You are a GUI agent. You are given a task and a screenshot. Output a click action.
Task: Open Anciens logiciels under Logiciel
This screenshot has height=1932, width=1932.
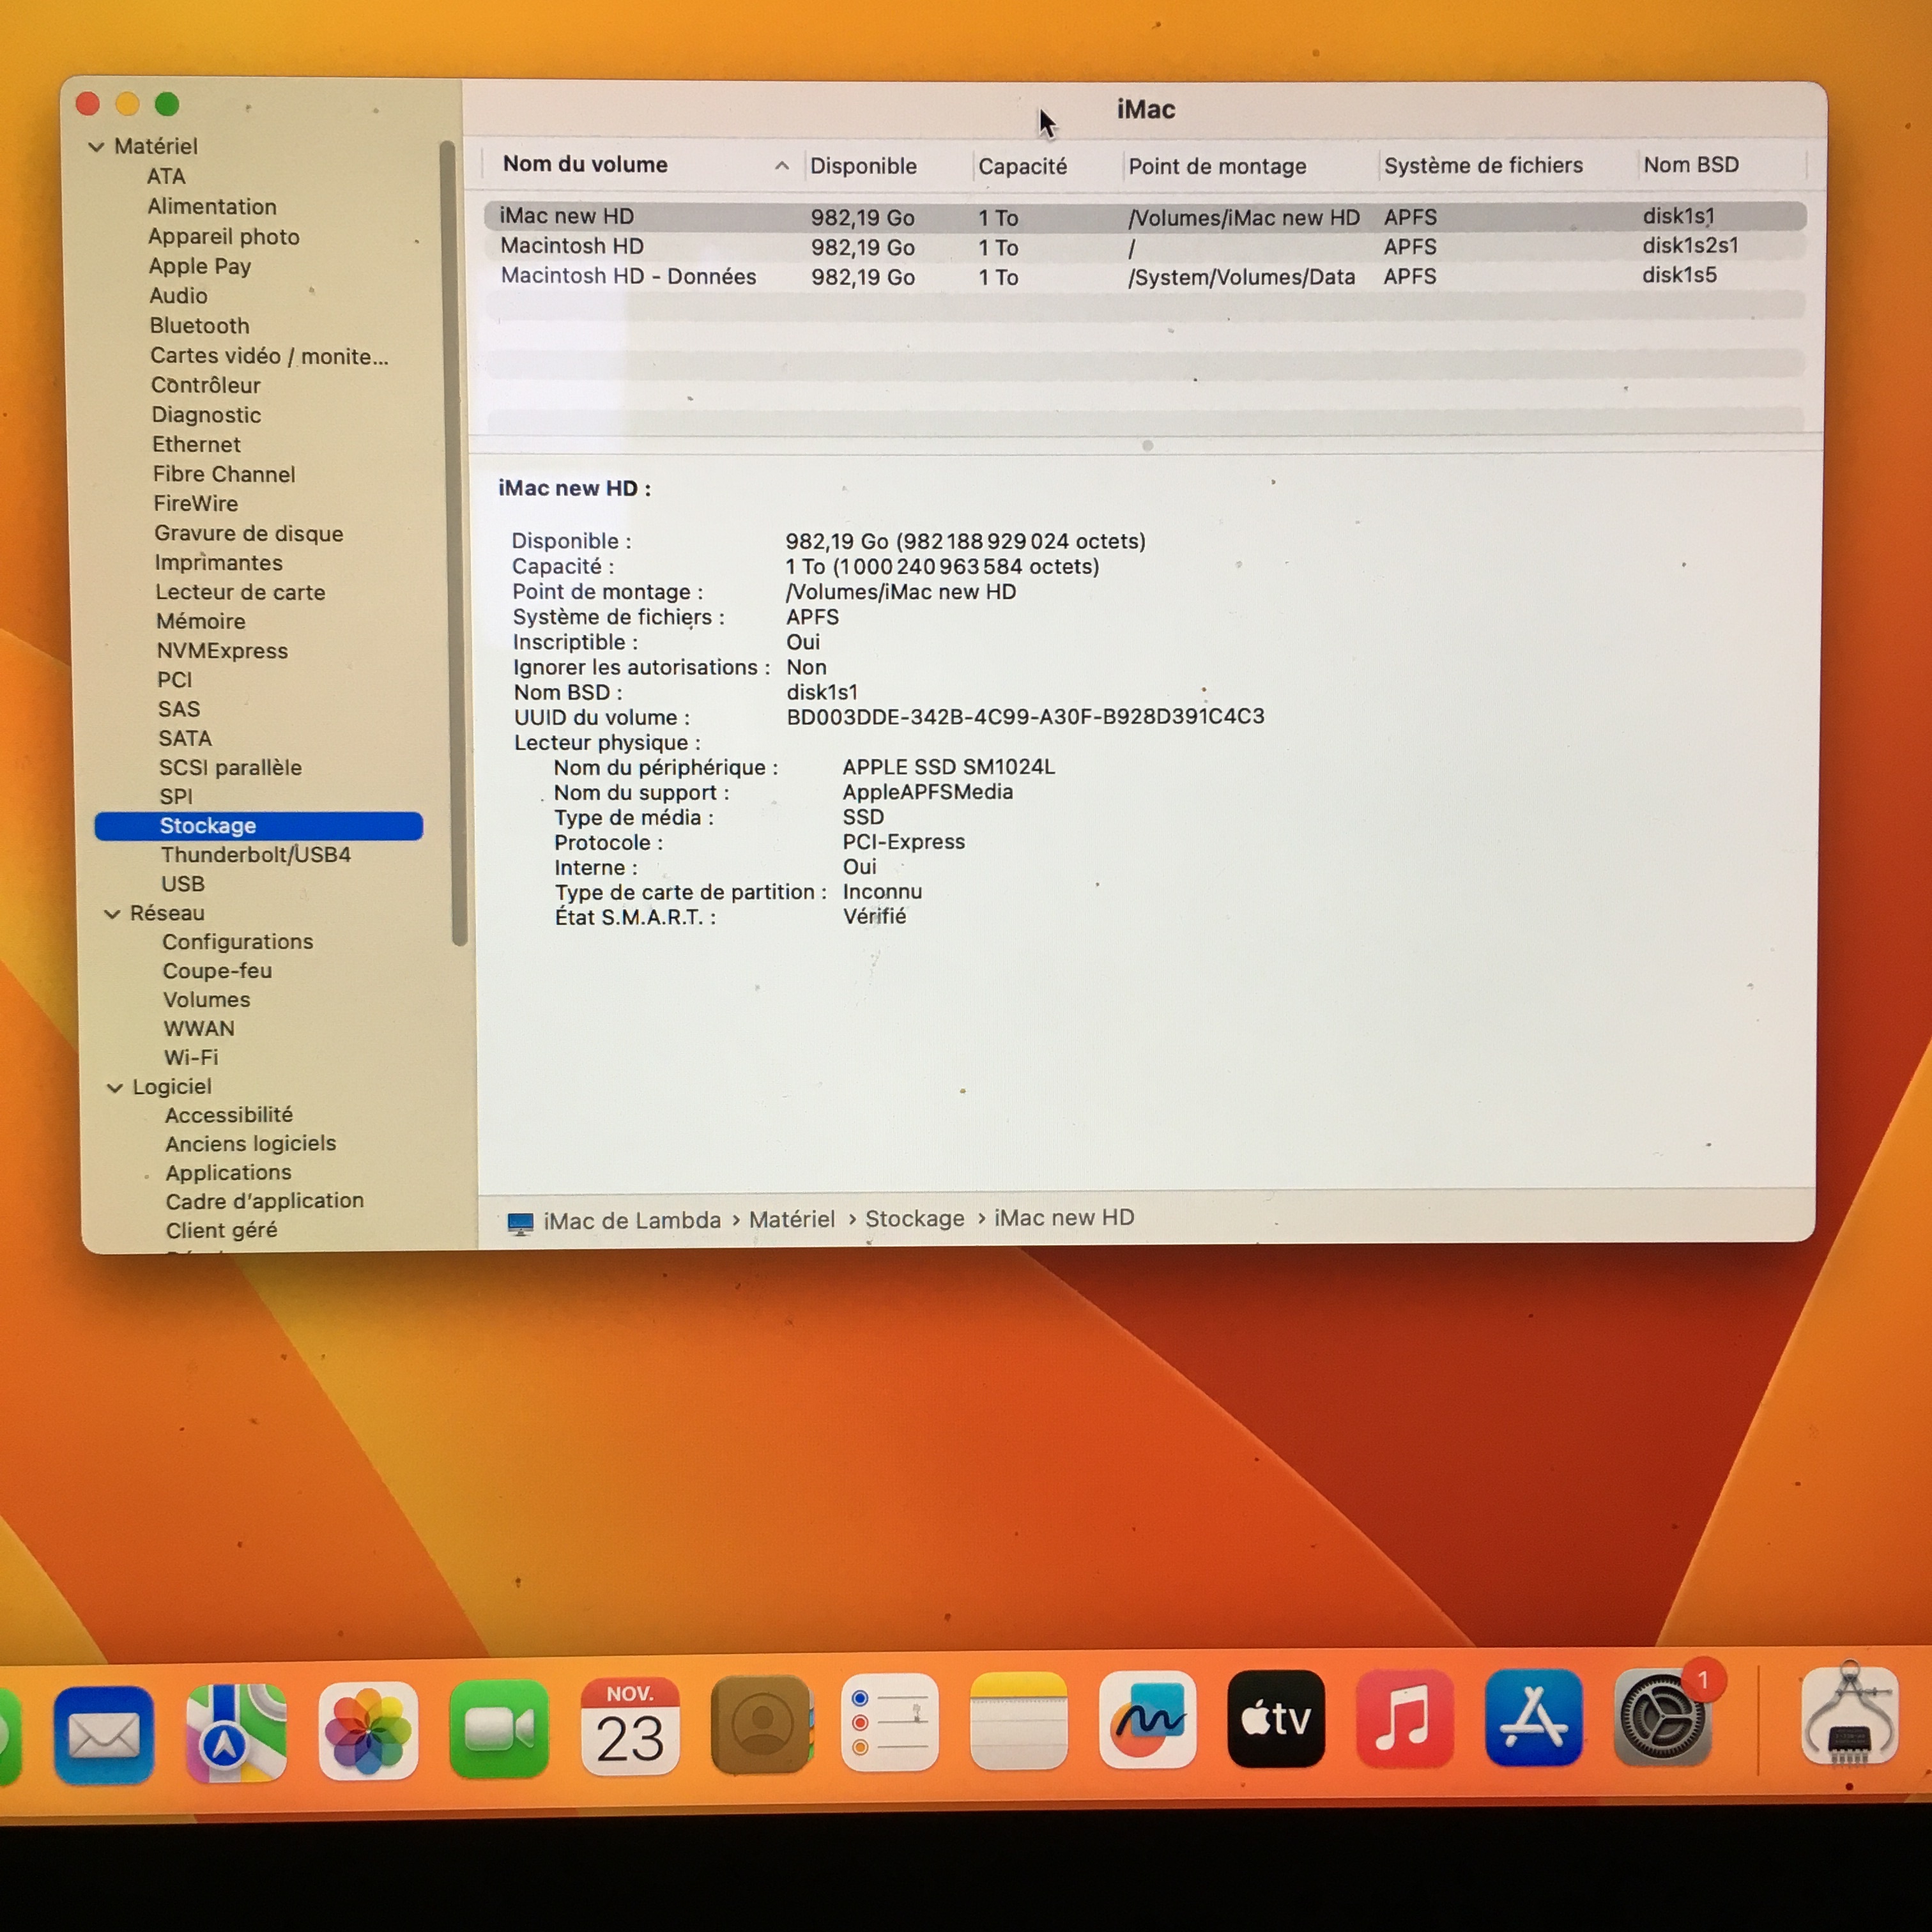(251, 1144)
